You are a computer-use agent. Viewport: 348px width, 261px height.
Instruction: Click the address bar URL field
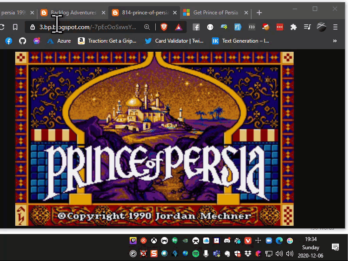88,27
